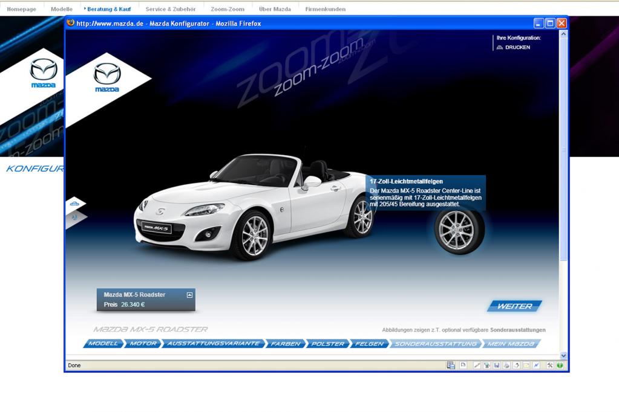Open the FARBEN step
The image size is (619, 412).
(x=286, y=343)
